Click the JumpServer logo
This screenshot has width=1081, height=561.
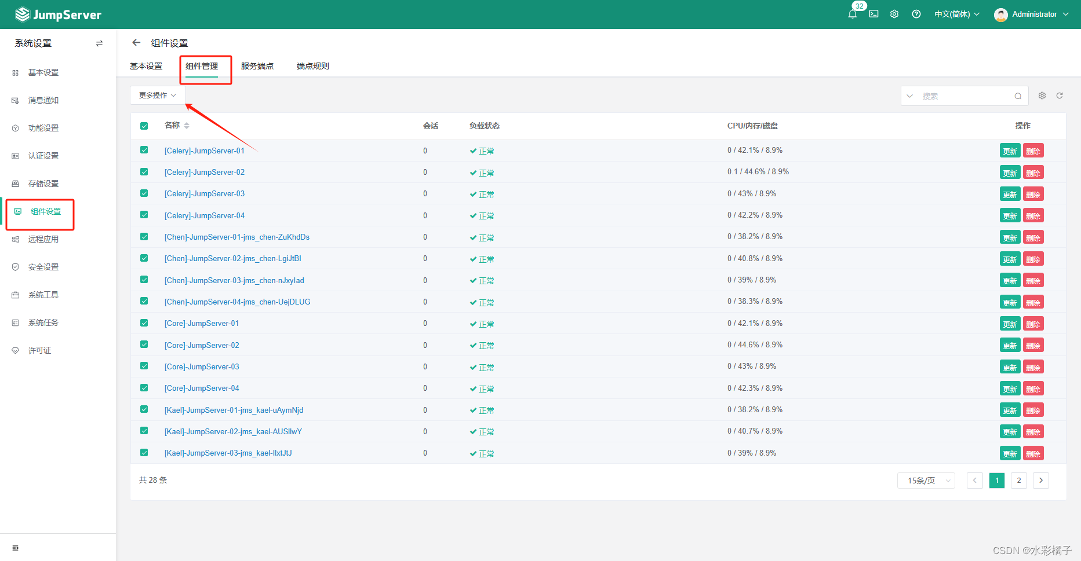point(58,14)
